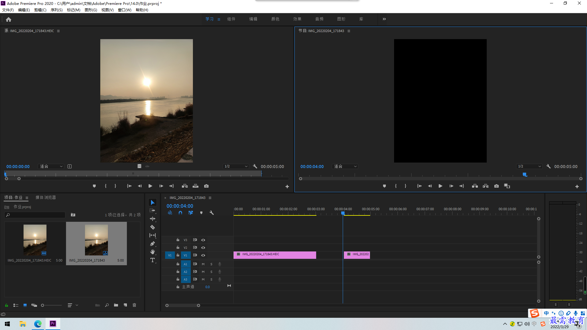Open the 序列(S) menu

(x=57, y=10)
